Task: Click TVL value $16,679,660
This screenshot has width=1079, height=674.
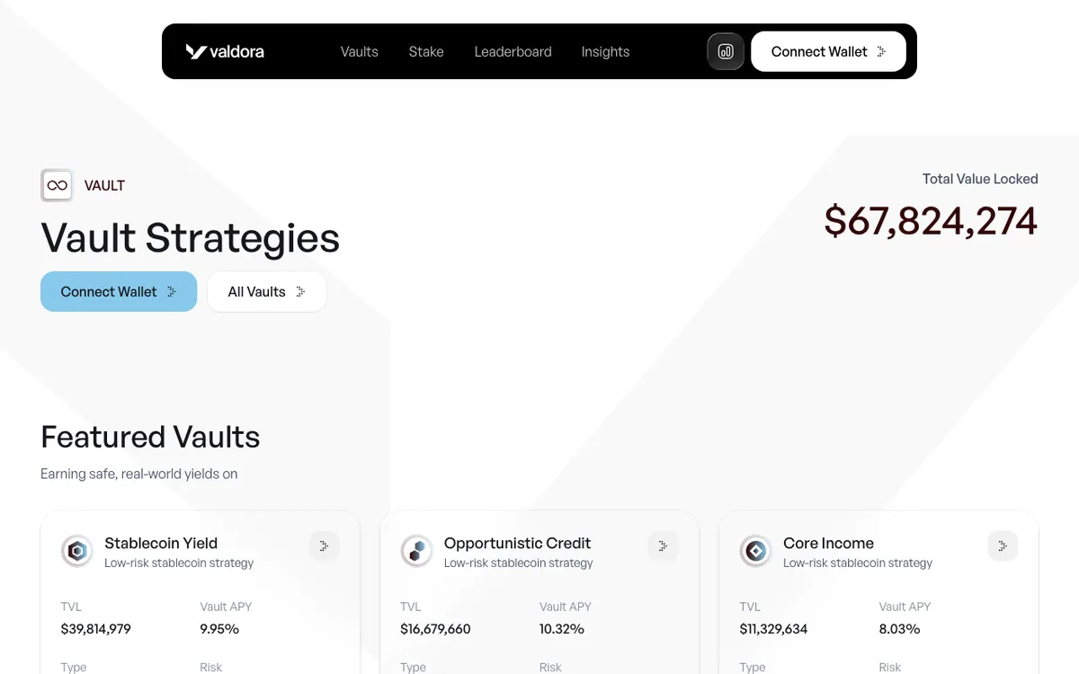Action: coord(435,629)
